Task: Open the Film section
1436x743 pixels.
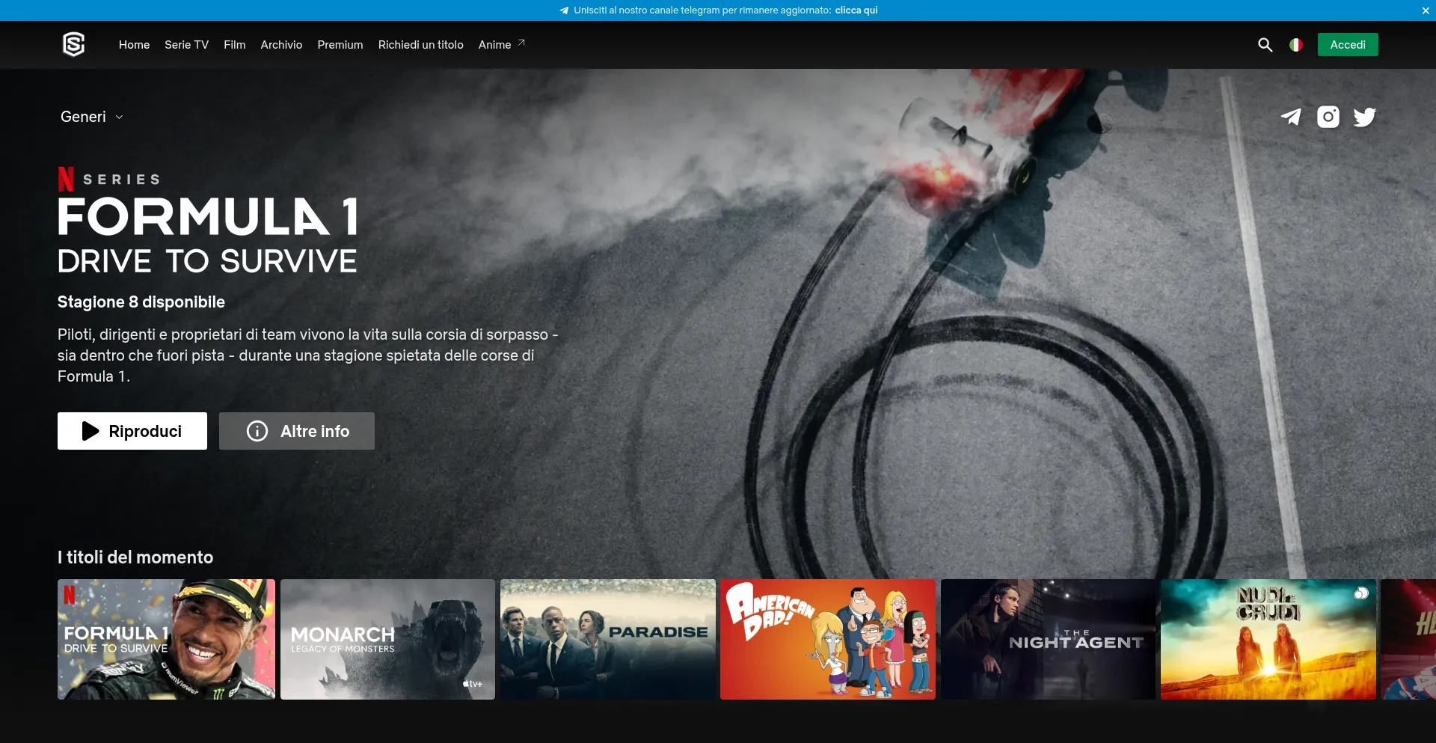Action: (234, 45)
